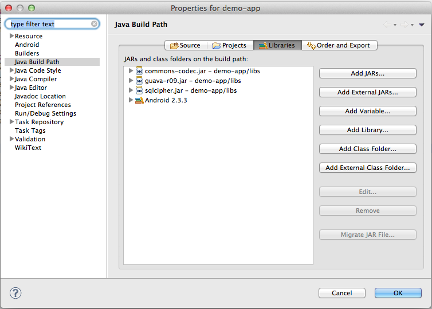Open the view menu dropdown triangle
Image resolution: width=432 pixels, height=309 pixels.
click(x=422, y=25)
